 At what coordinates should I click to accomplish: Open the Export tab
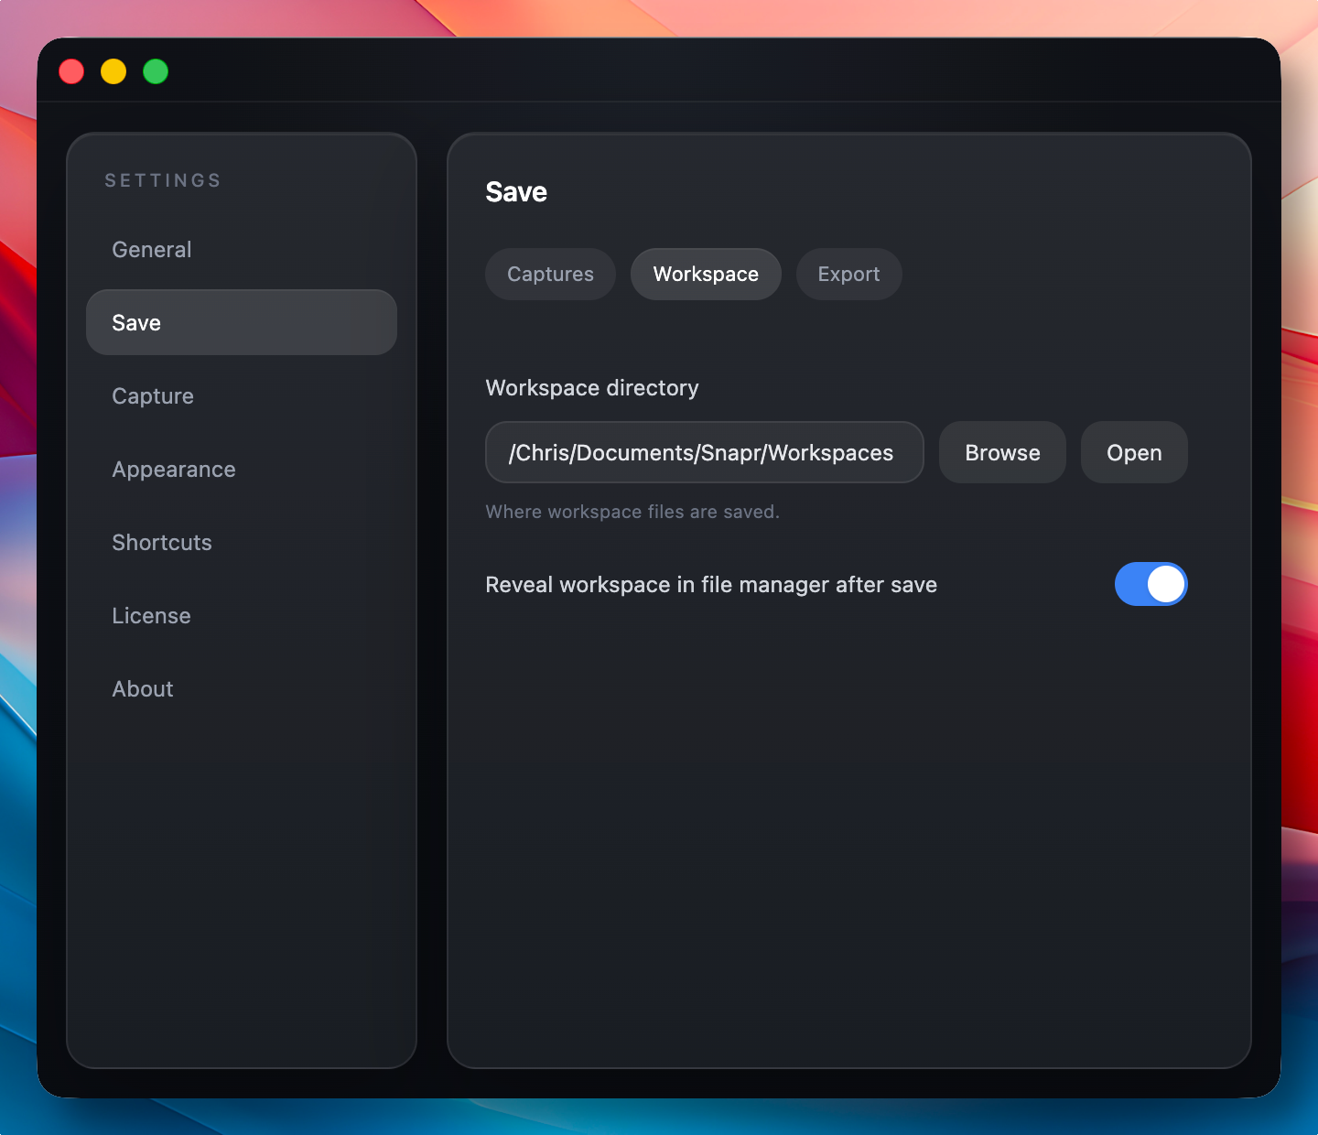(x=848, y=274)
